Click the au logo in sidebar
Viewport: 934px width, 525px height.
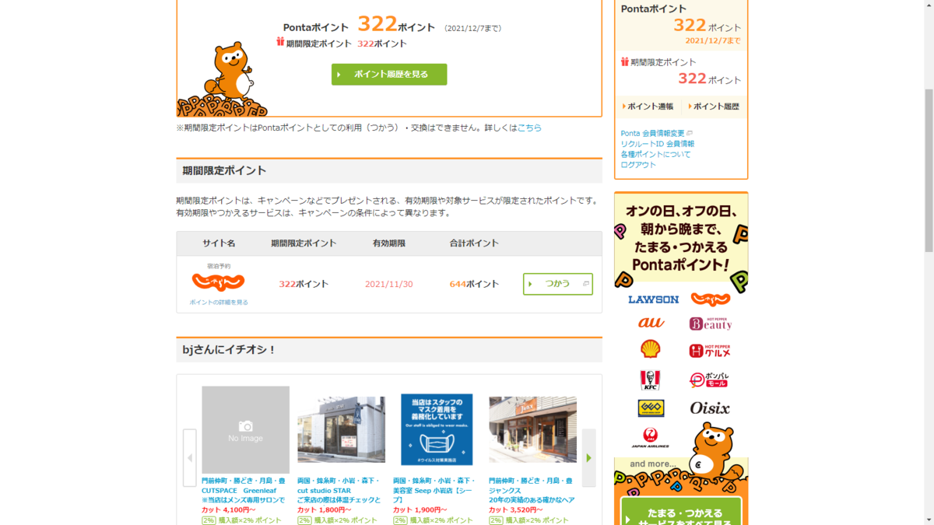click(x=651, y=323)
